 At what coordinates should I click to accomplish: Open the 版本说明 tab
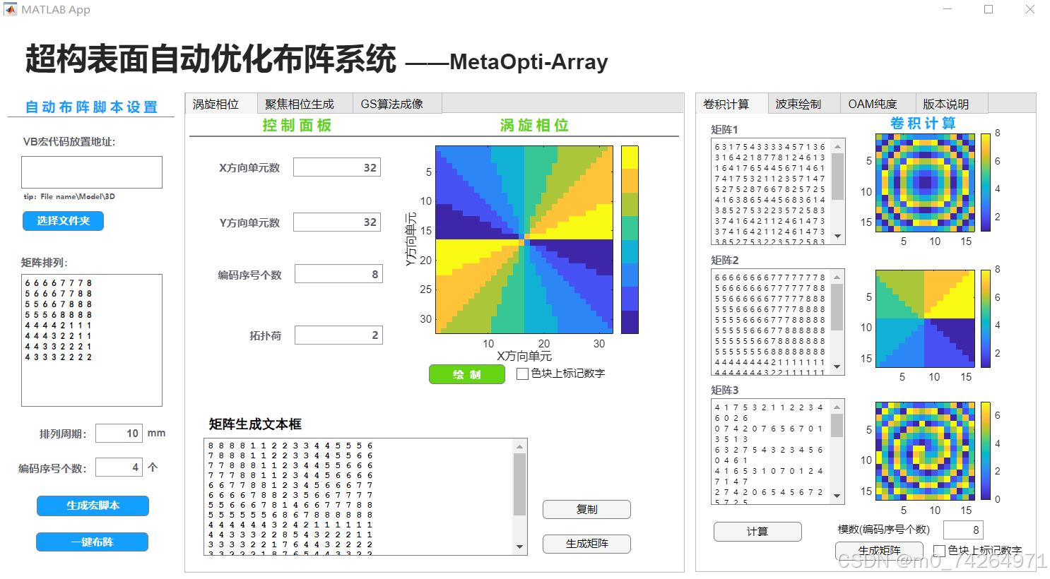pos(951,104)
